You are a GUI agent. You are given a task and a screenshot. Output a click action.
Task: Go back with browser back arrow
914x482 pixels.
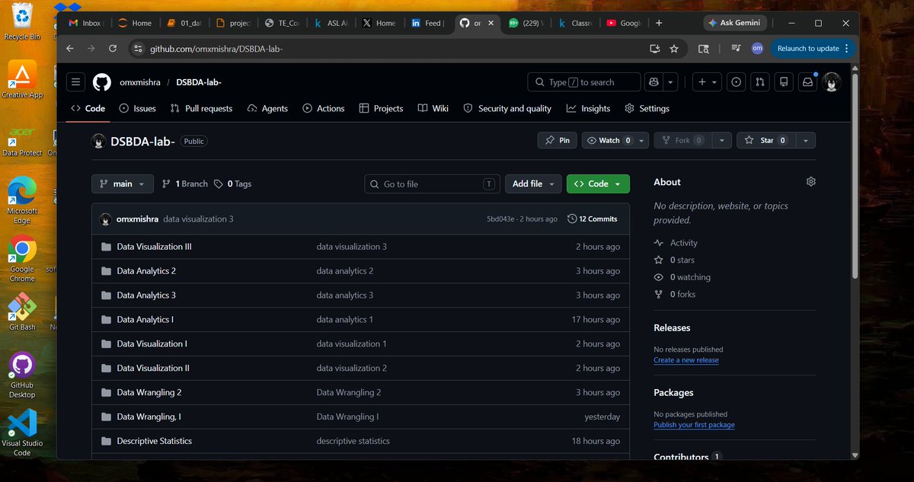70,48
